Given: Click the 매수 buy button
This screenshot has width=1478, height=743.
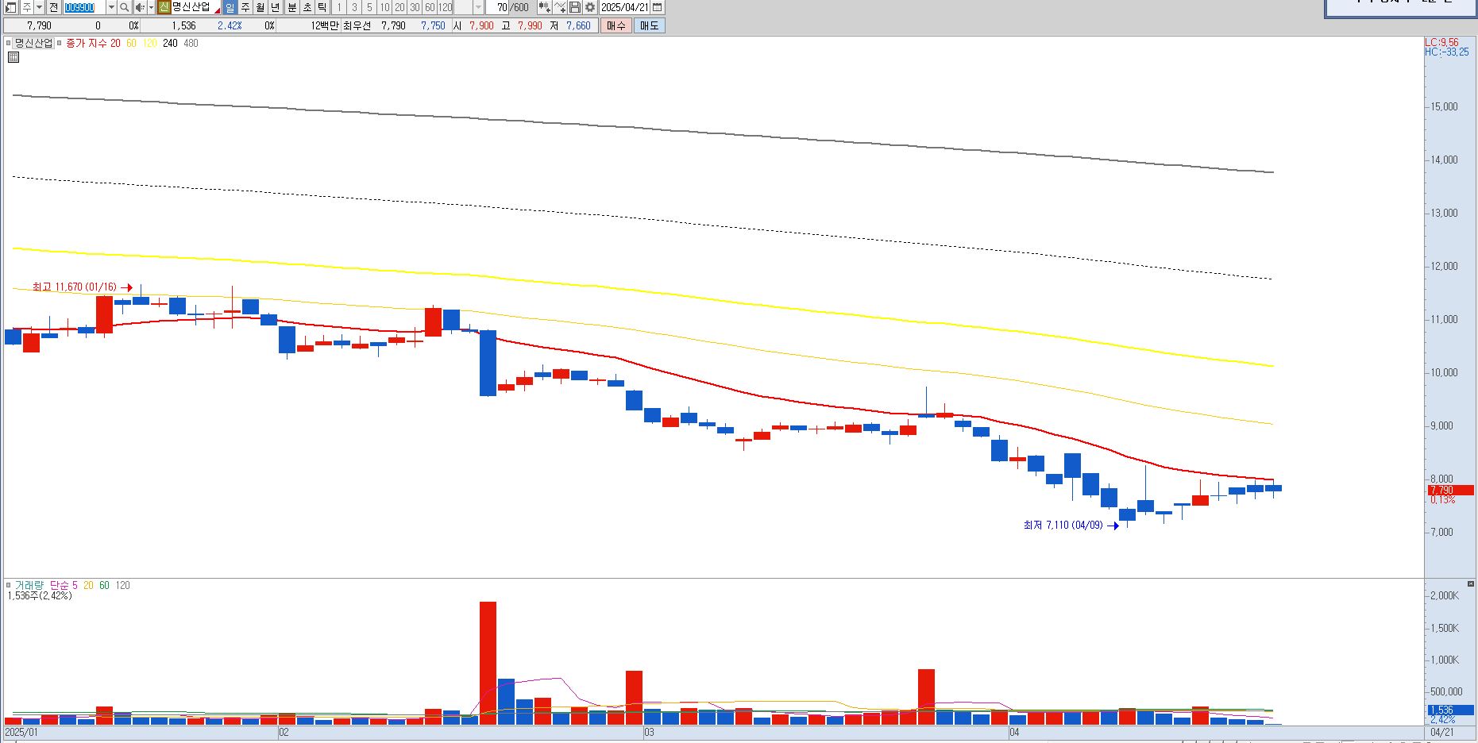Looking at the screenshot, I should 616,25.
